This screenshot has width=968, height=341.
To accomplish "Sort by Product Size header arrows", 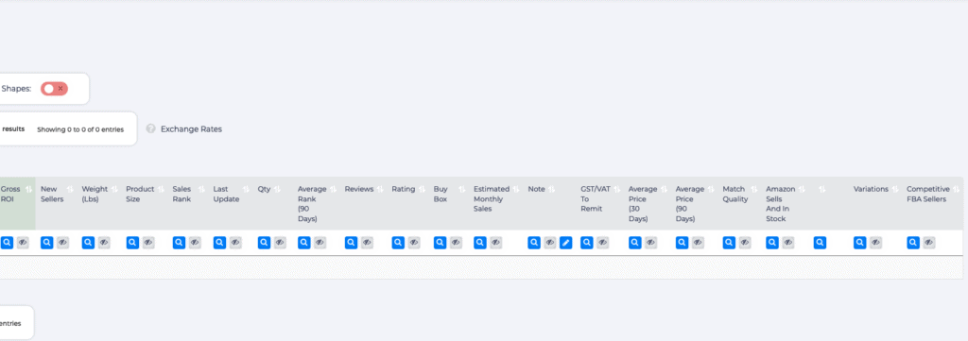I will click(x=161, y=189).
